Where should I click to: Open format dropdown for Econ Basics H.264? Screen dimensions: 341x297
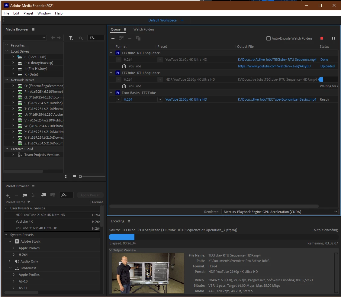(x=118, y=99)
